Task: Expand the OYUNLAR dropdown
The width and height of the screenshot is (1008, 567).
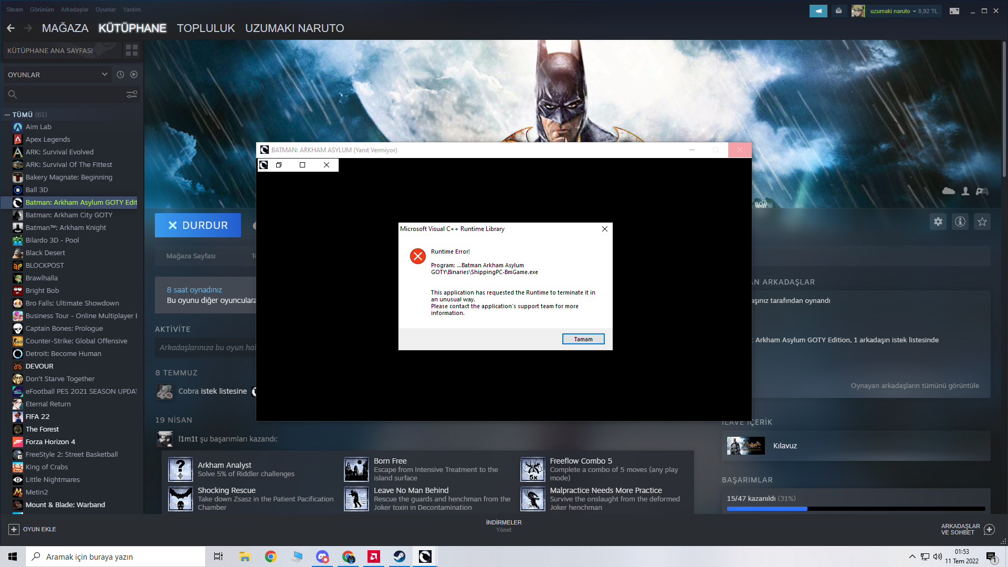Action: (104, 75)
